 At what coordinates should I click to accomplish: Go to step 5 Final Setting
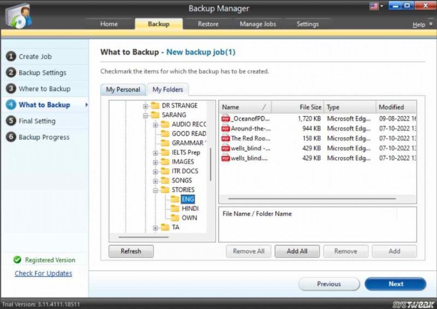(x=45, y=121)
